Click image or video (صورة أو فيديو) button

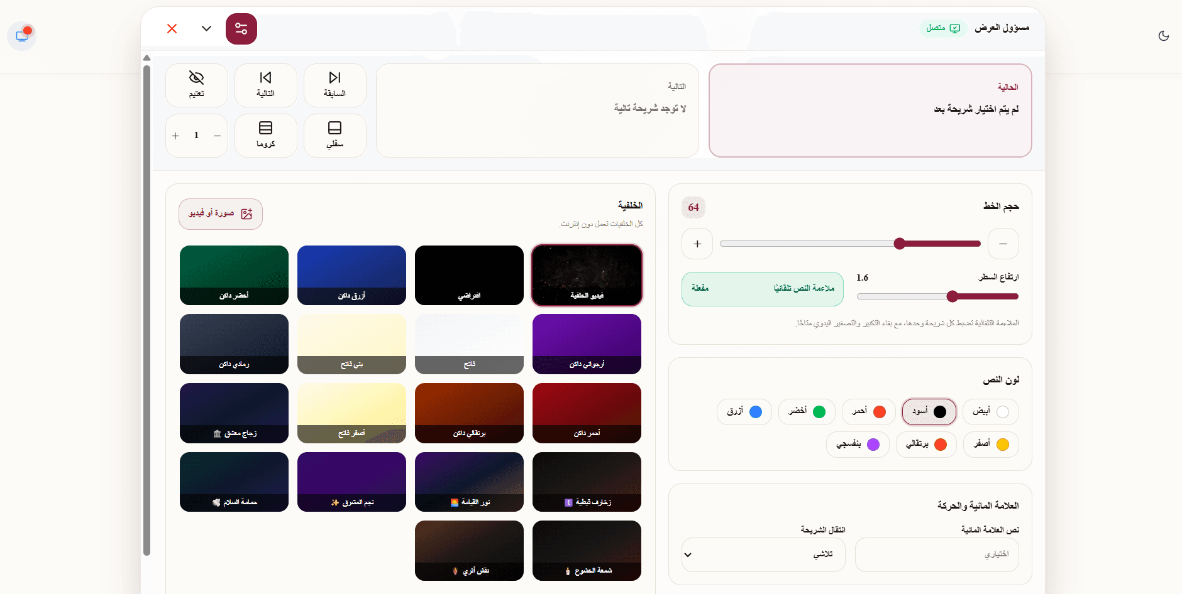221,214
